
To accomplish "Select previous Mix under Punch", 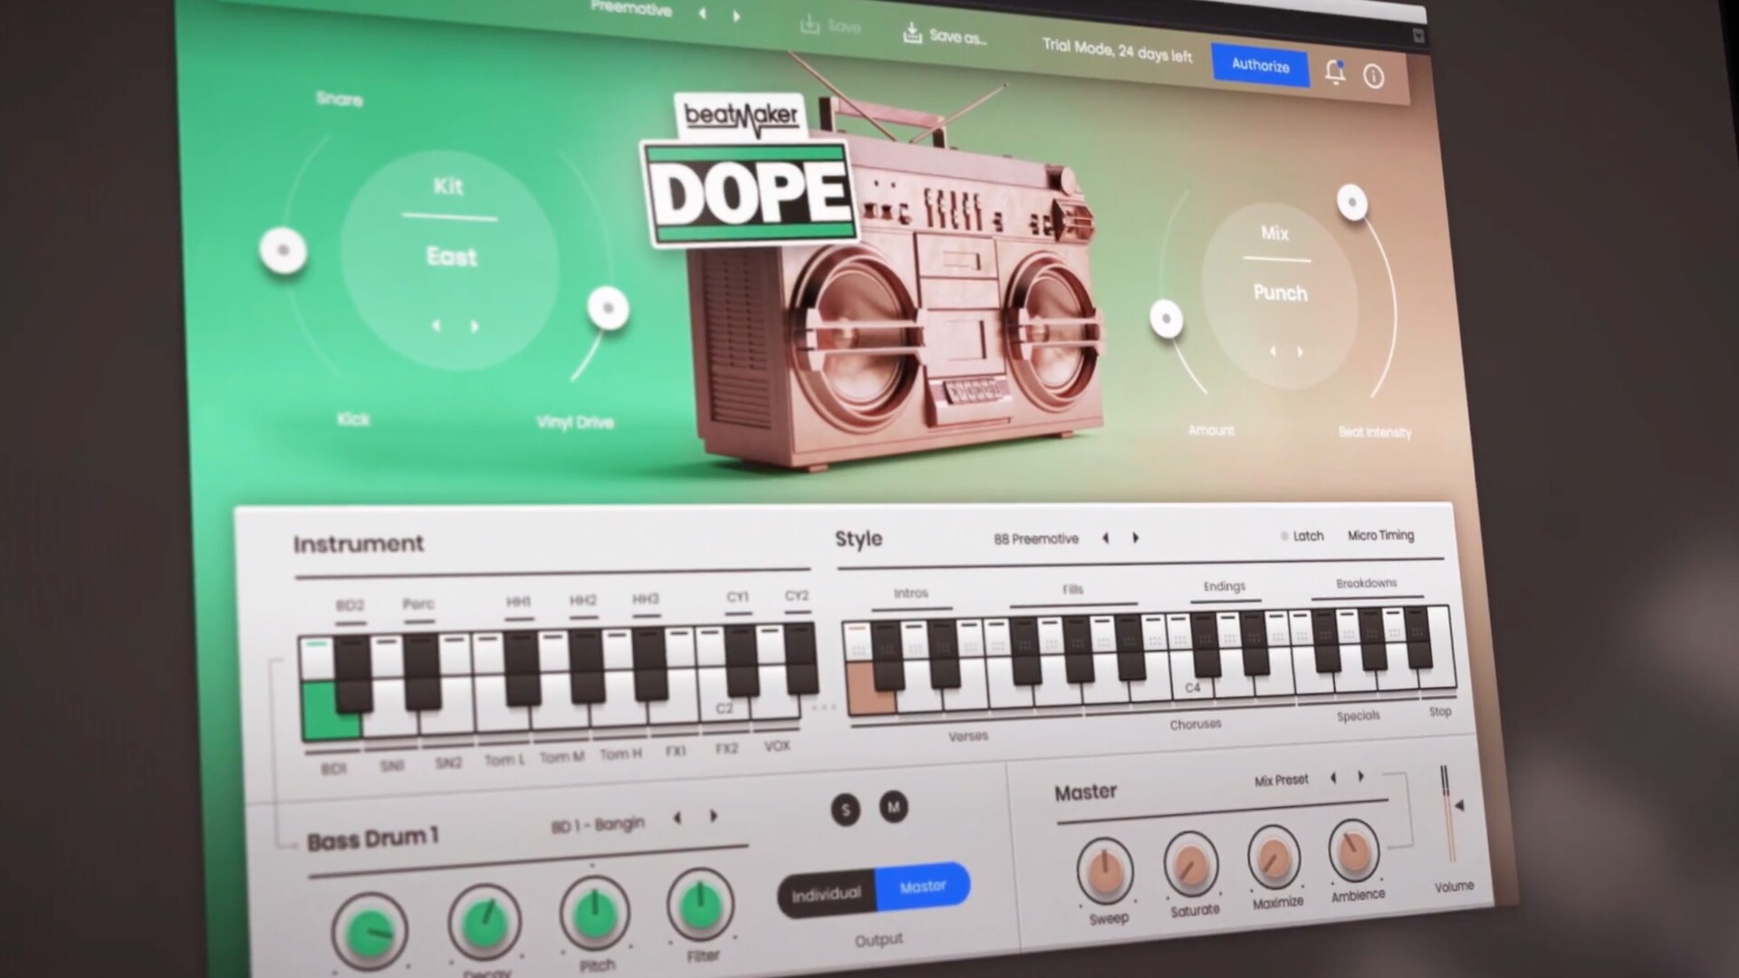I will pyautogui.click(x=1272, y=350).
